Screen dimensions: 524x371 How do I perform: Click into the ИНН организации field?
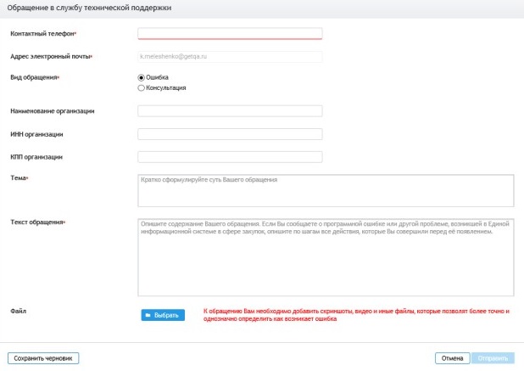pyautogui.click(x=229, y=134)
